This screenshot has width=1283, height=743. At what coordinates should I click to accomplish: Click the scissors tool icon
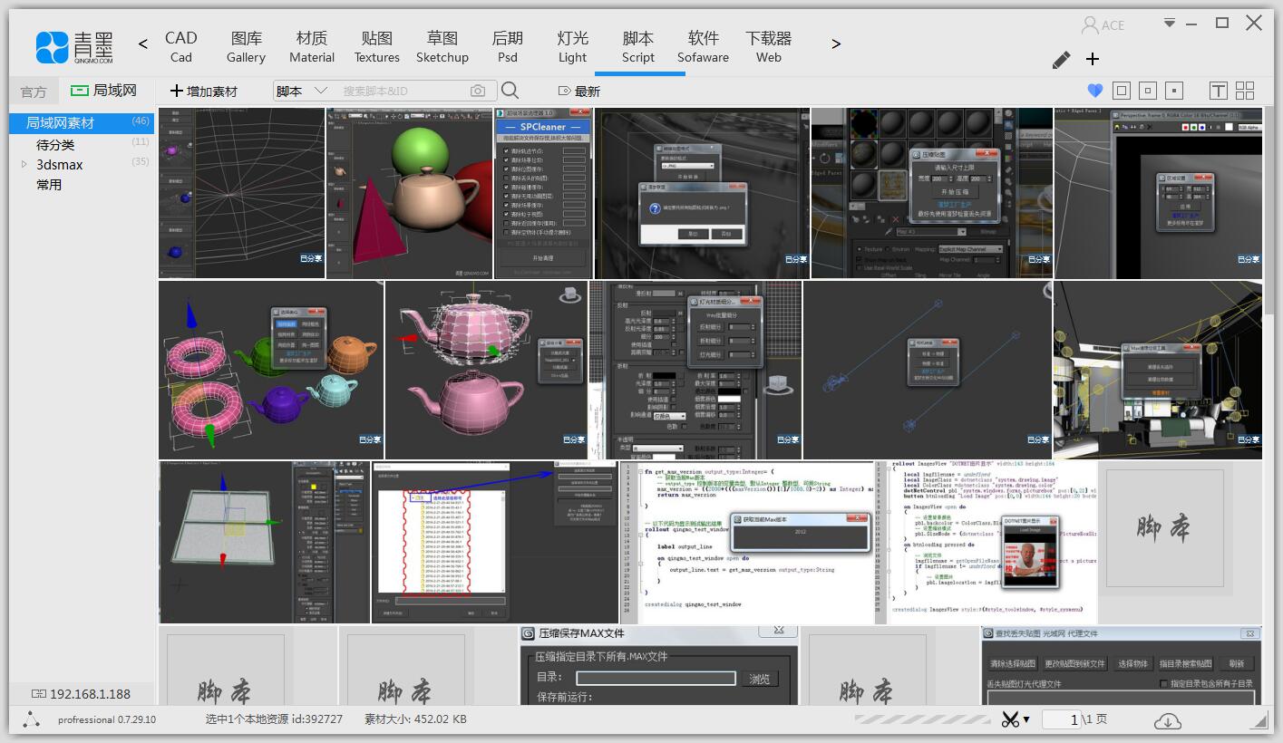1010,719
